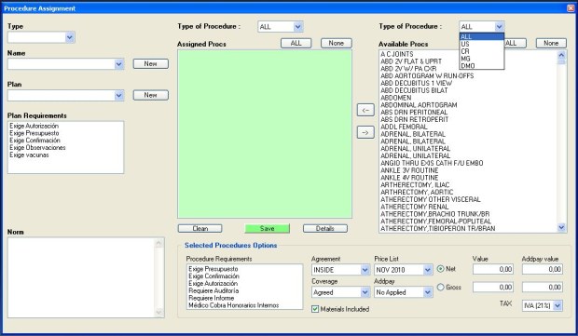Click the Gross Value input field
Image resolution: width=578 pixels, height=336 pixels.
click(x=493, y=287)
